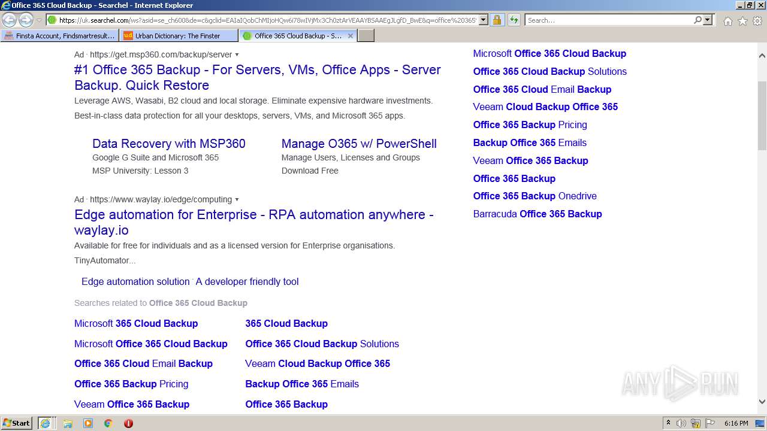Click the browser Forward arrow button
The width and height of the screenshot is (767, 431).
(x=26, y=20)
